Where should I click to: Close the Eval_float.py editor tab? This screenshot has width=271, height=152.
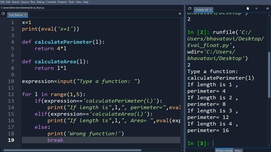[x=25, y=15]
